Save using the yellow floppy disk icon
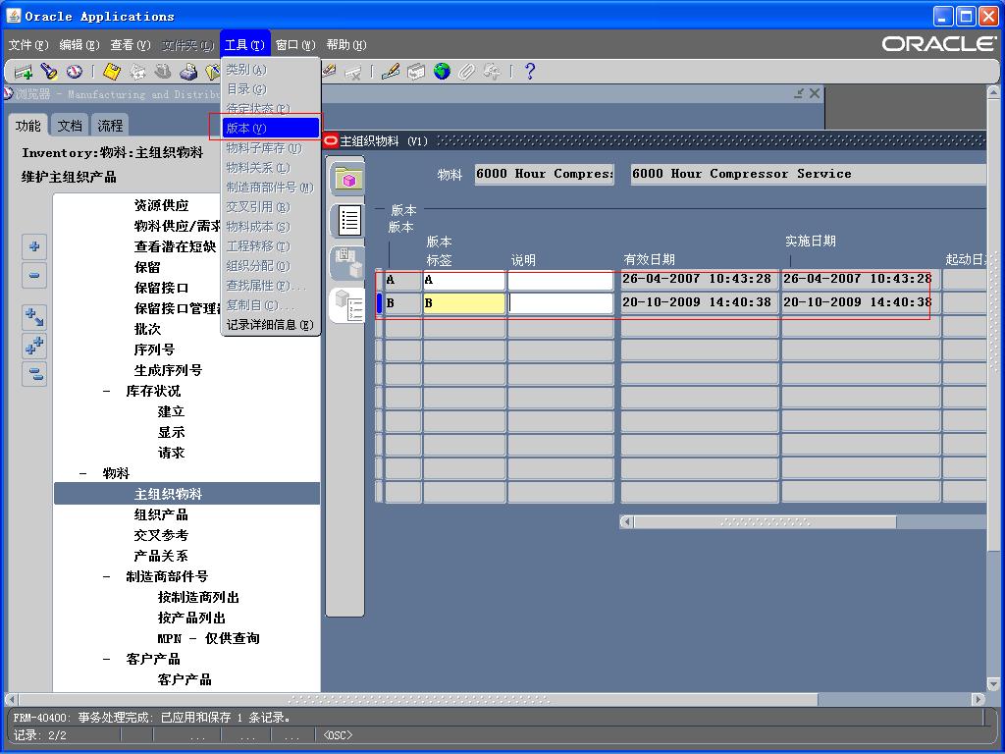The image size is (1005, 754). click(112, 72)
